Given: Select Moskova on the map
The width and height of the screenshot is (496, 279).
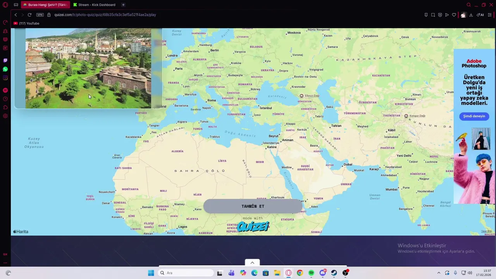Looking at the screenshot, I should tap(294, 33).
